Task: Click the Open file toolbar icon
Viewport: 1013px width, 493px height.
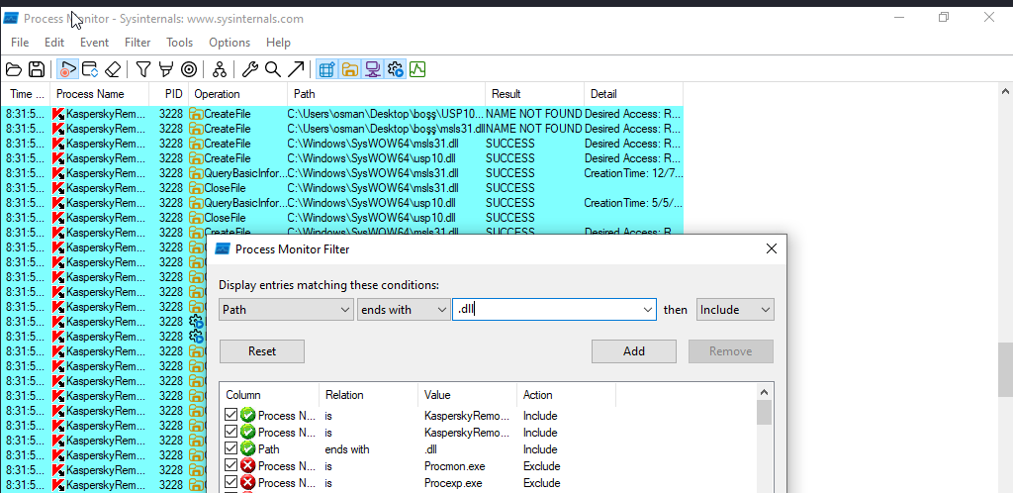Action: click(x=14, y=69)
